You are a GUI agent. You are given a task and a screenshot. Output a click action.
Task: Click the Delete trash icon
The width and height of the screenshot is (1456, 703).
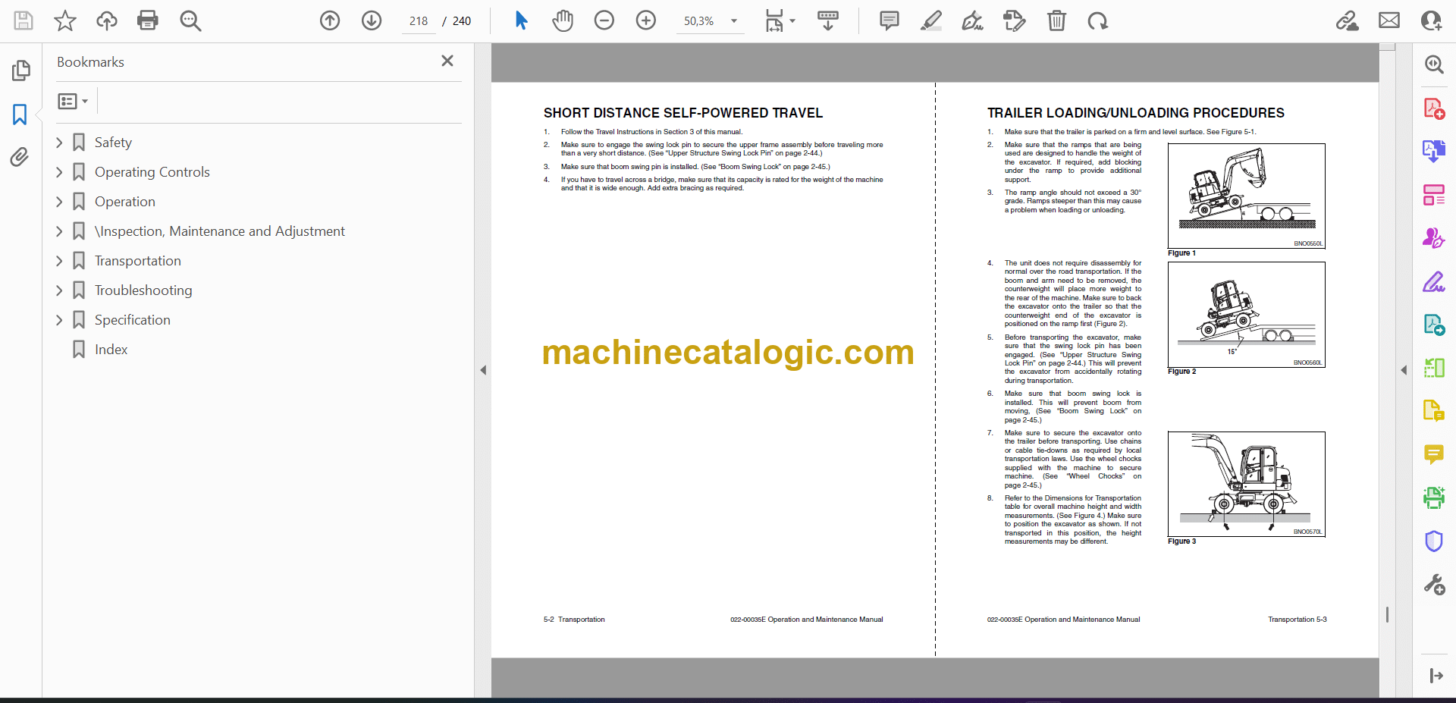coord(1056,20)
